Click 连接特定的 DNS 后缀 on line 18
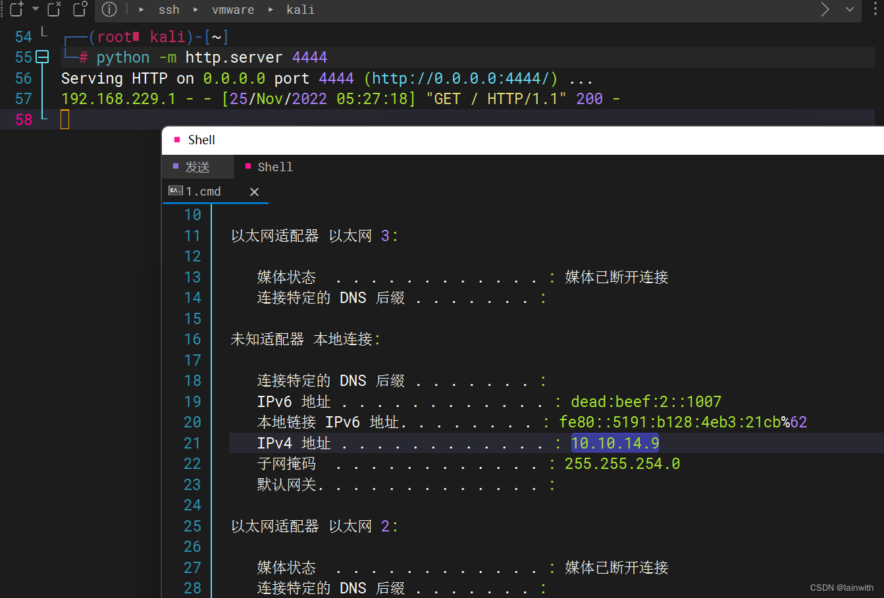The height and width of the screenshot is (598, 884). pyautogui.click(x=331, y=381)
